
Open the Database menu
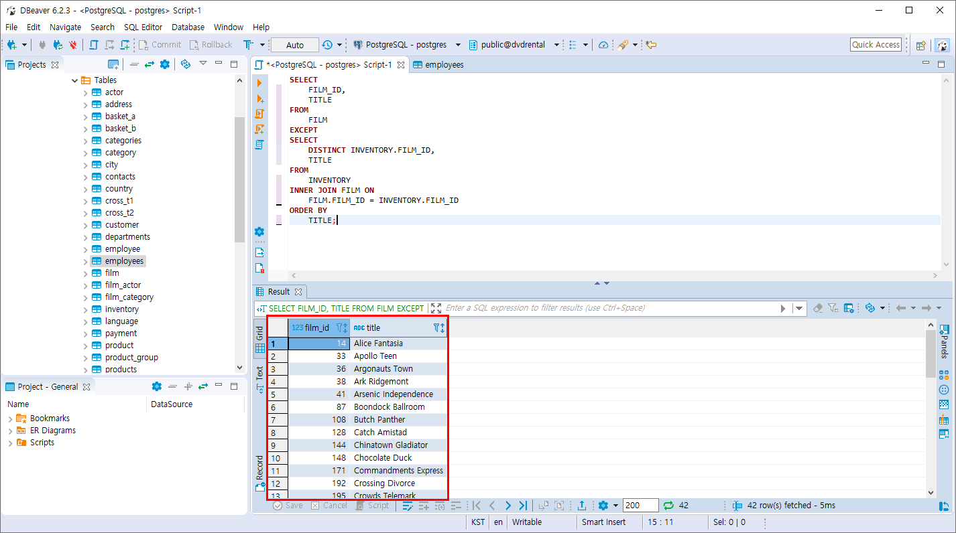coord(188,27)
